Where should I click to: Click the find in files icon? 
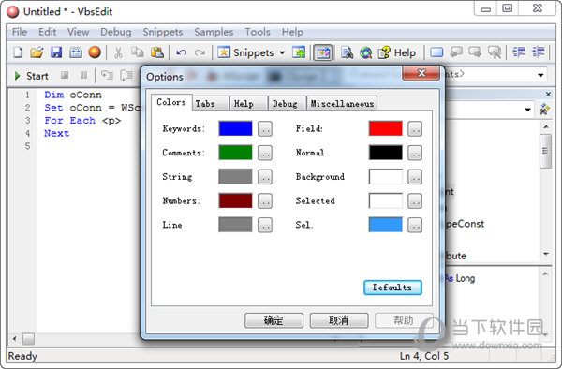(x=347, y=52)
